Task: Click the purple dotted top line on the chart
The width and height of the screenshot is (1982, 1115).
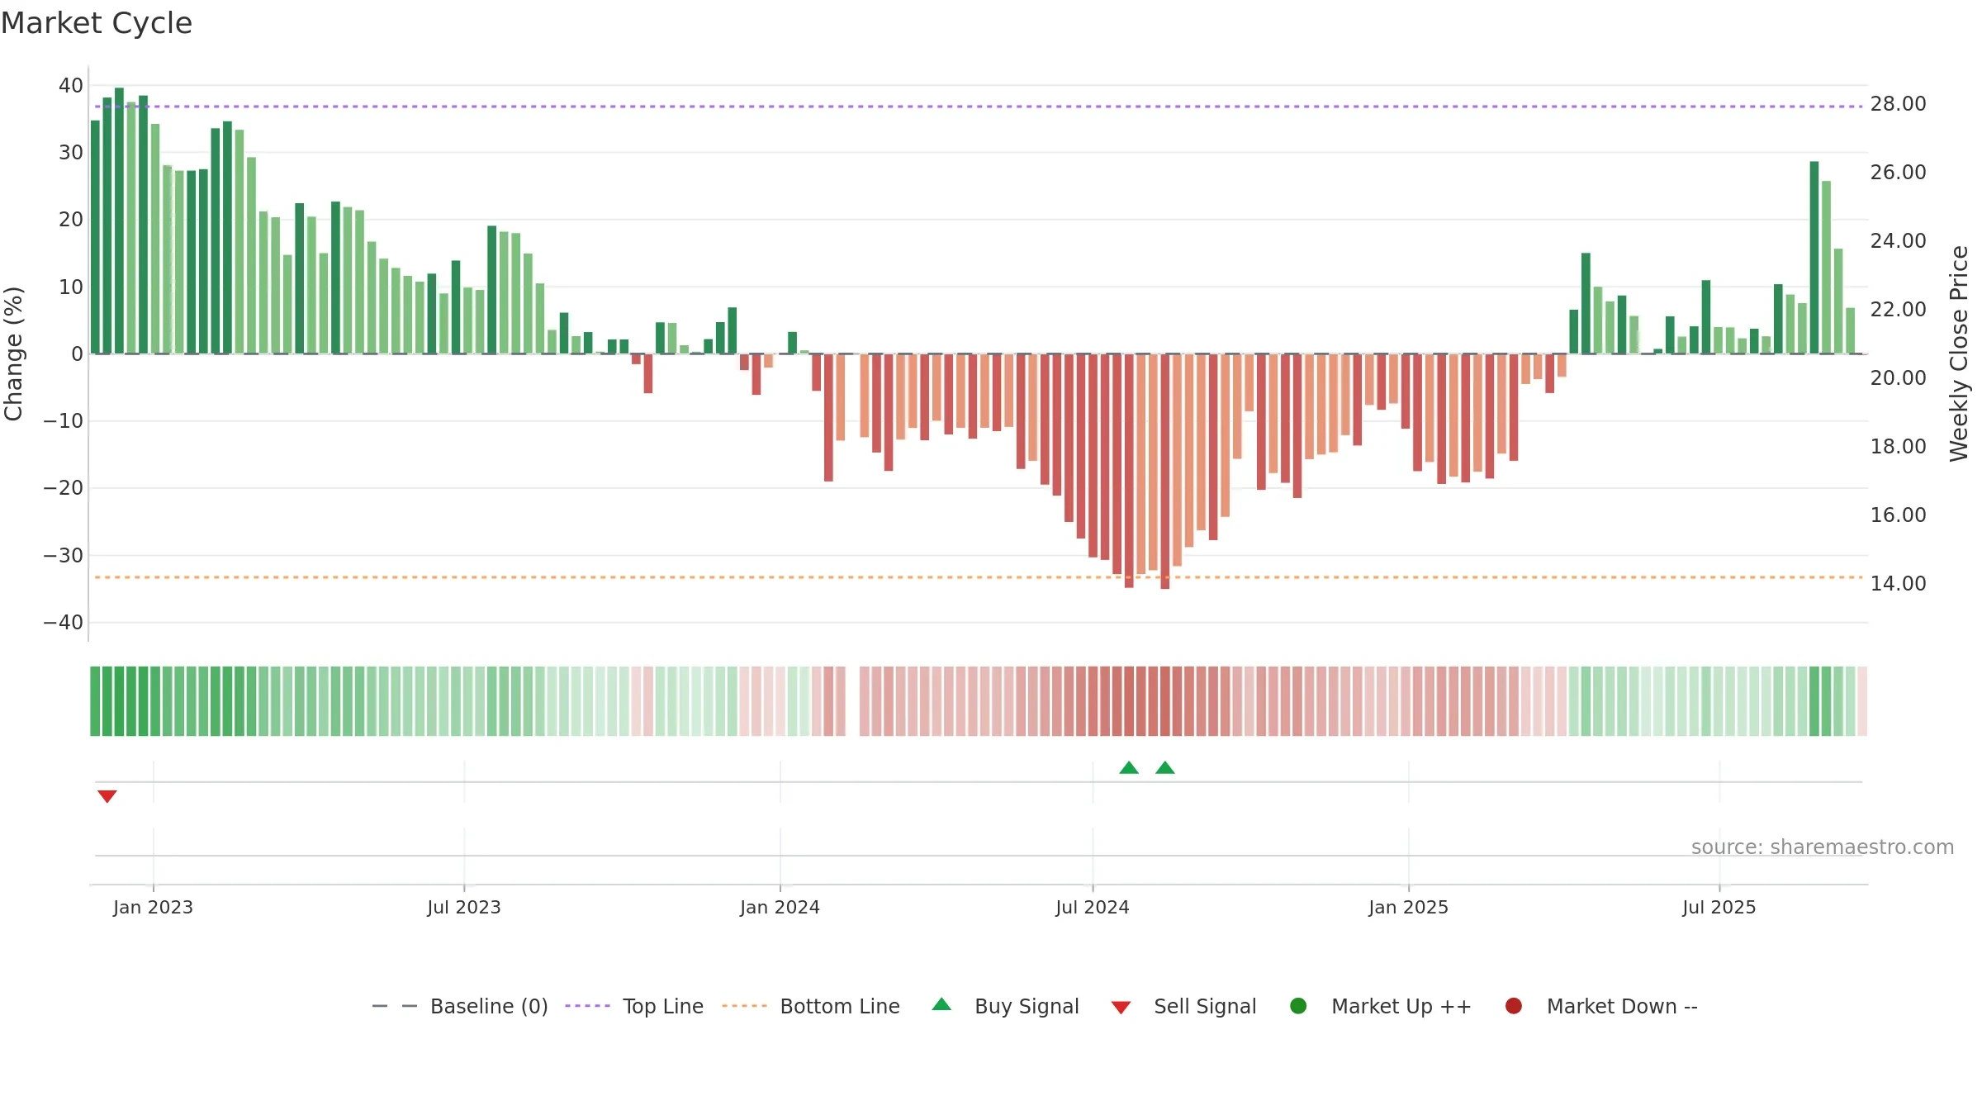Action: coord(979,107)
